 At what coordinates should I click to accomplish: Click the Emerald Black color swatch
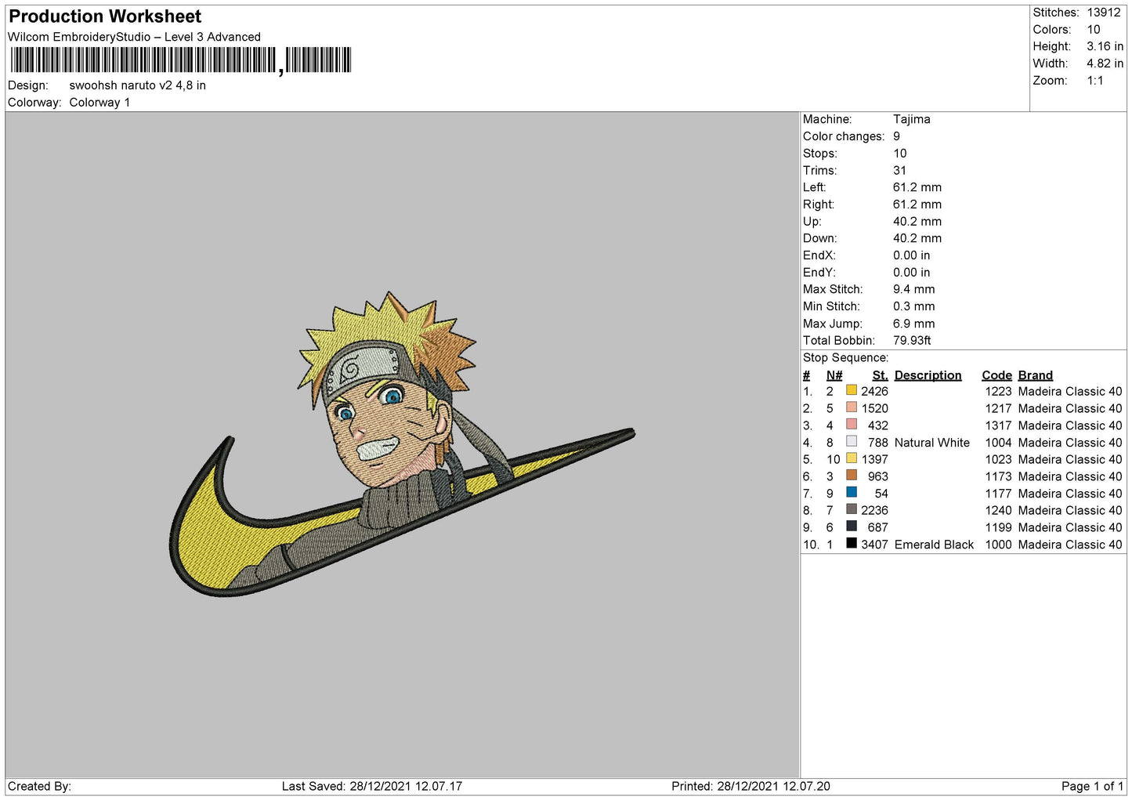[852, 544]
